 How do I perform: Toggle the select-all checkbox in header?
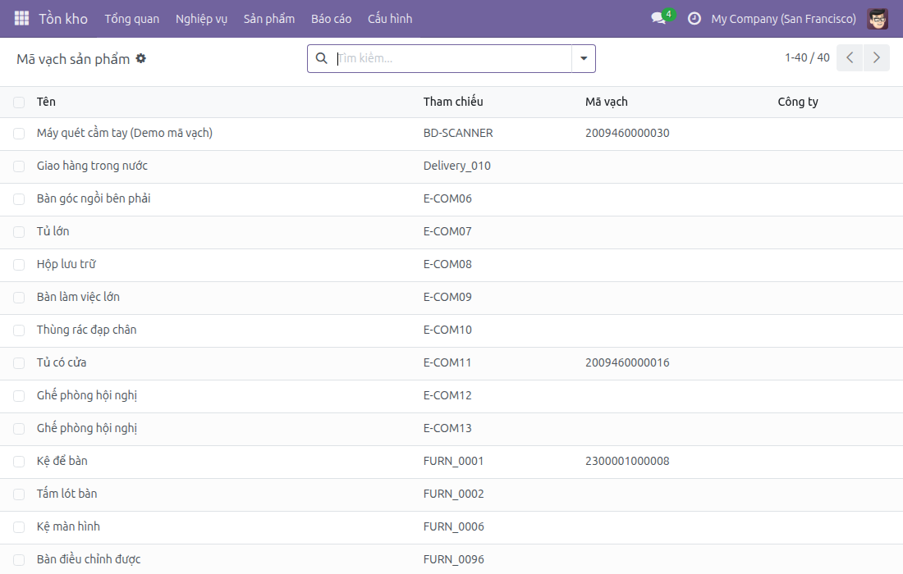pos(19,102)
